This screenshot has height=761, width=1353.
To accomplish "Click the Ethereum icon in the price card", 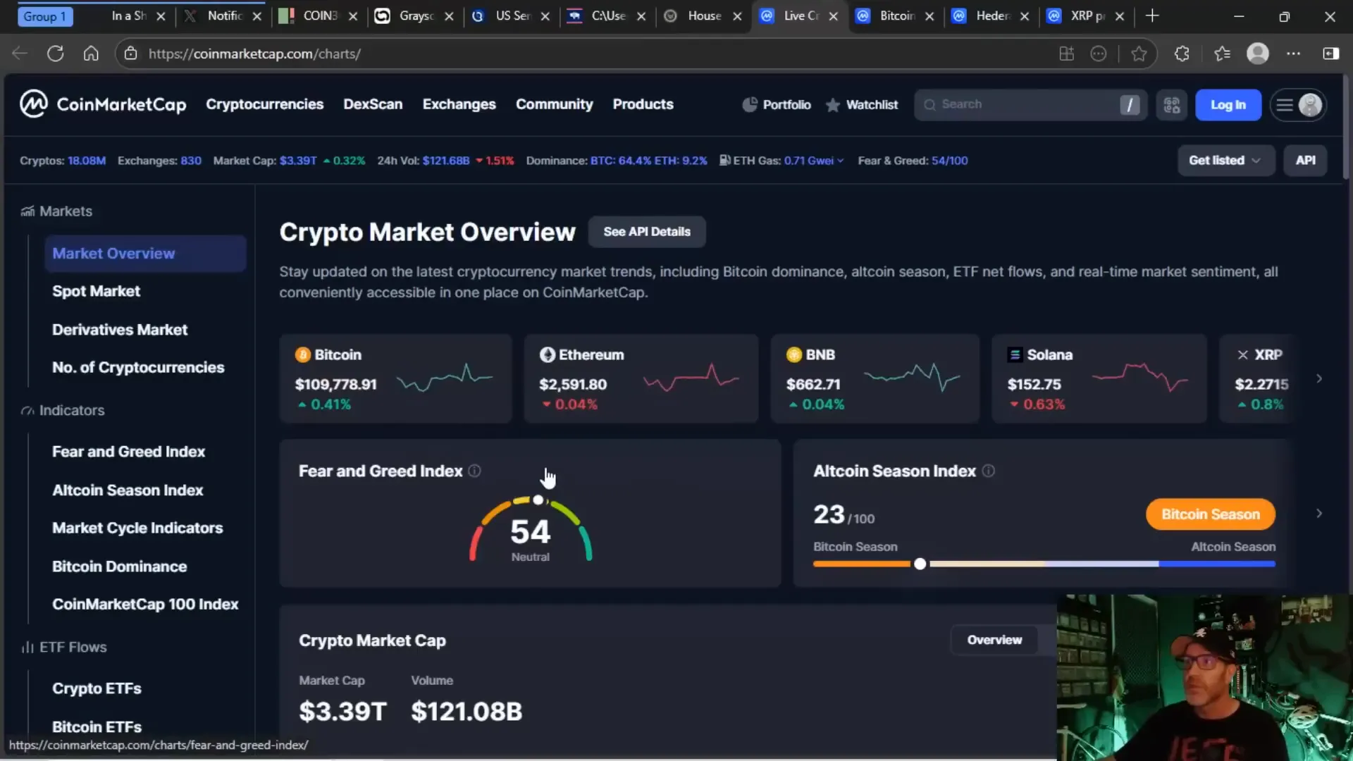I will click(x=547, y=355).
